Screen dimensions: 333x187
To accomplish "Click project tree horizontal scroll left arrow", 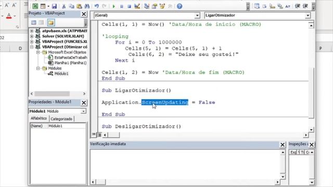I will pos(32,94).
